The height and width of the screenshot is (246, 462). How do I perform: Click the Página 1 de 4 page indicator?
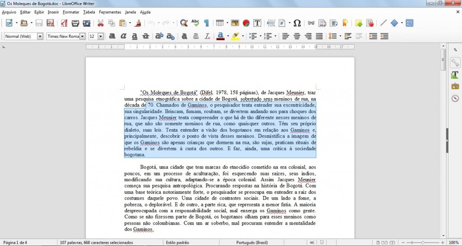pos(15,243)
